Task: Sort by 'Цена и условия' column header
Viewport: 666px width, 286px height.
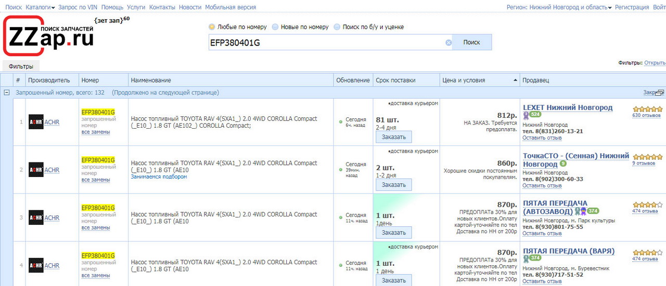Action: (463, 80)
